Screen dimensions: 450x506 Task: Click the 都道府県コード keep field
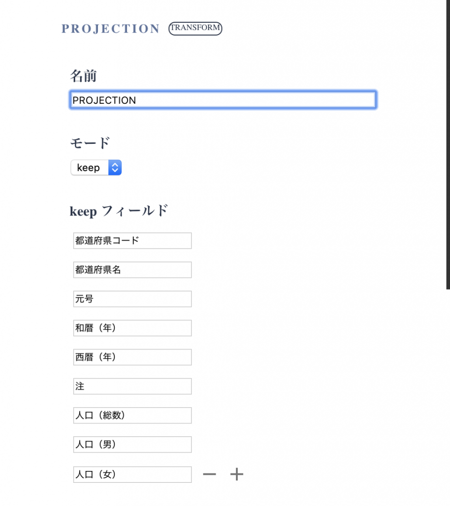[132, 241]
